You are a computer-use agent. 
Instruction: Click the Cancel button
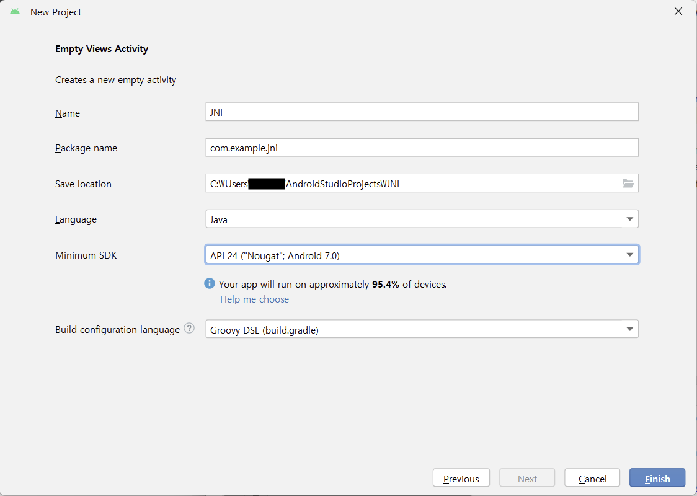(592, 478)
